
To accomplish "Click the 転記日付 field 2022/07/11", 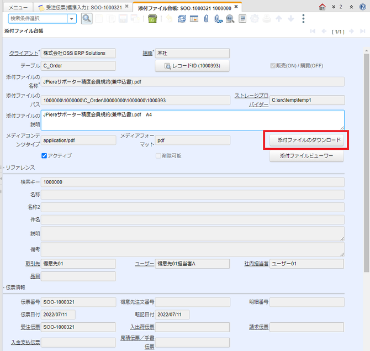I will tap(172, 315).
